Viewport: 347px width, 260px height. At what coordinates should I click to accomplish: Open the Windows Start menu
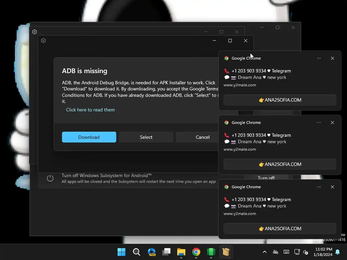tap(122, 252)
